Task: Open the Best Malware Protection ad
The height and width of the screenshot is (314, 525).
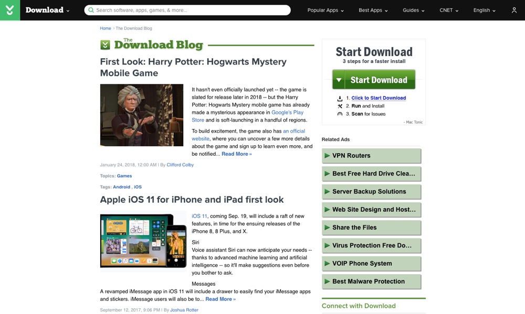Action: click(x=371, y=281)
